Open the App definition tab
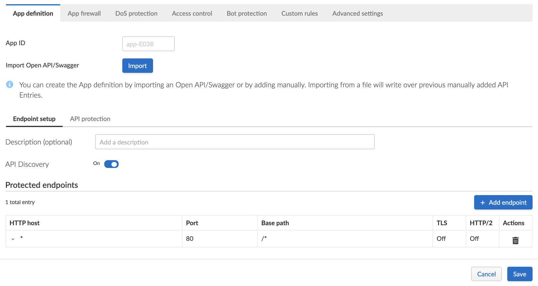The height and width of the screenshot is (286, 538). (x=33, y=14)
